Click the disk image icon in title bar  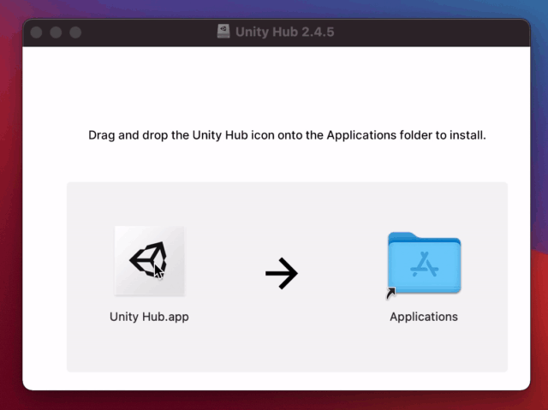tap(223, 32)
